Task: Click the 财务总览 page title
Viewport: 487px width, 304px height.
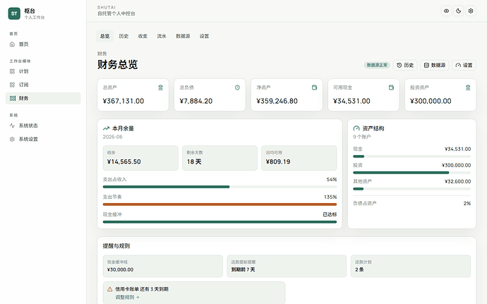Action: pos(117,65)
